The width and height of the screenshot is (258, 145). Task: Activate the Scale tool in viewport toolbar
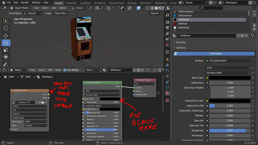tap(6, 50)
